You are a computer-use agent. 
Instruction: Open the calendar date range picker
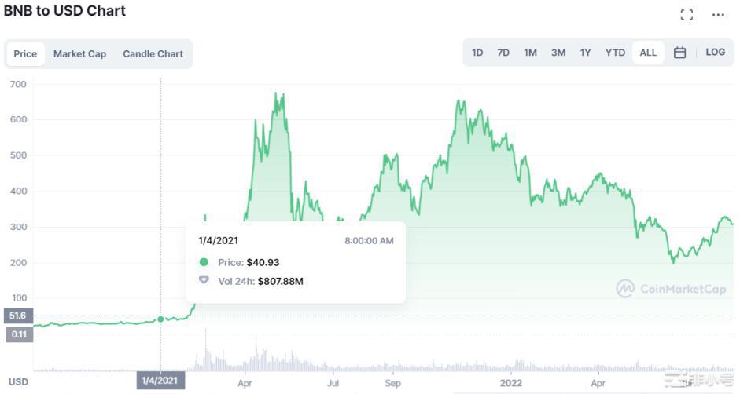point(680,53)
